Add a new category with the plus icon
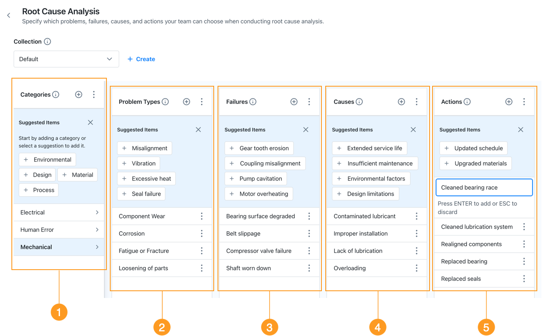The width and height of the screenshot is (547, 336). tap(79, 95)
